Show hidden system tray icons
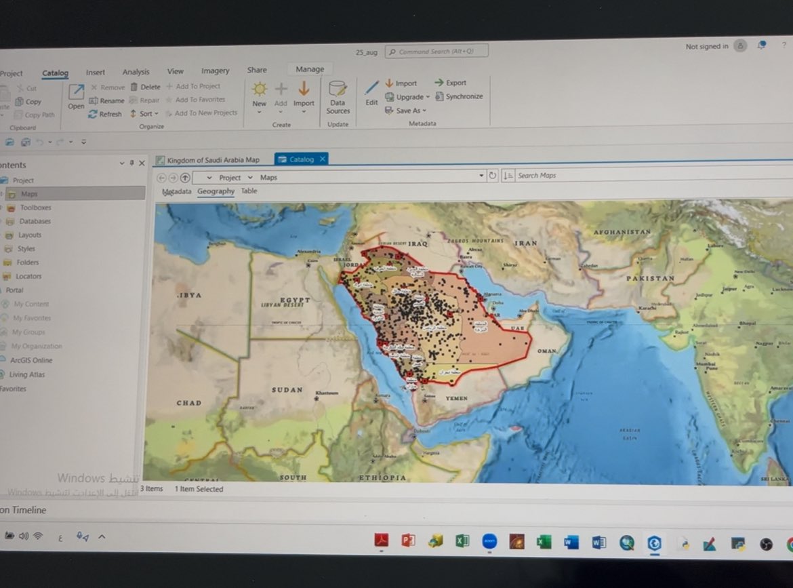 coord(102,536)
